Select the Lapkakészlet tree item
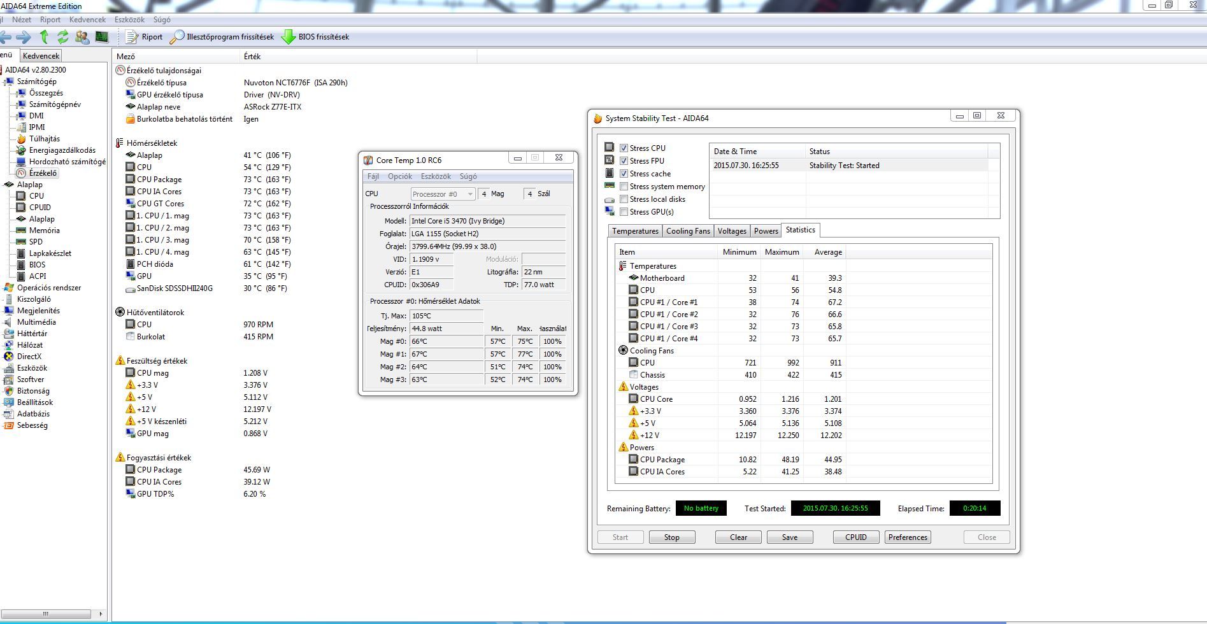 pyautogui.click(x=50, y=253)
